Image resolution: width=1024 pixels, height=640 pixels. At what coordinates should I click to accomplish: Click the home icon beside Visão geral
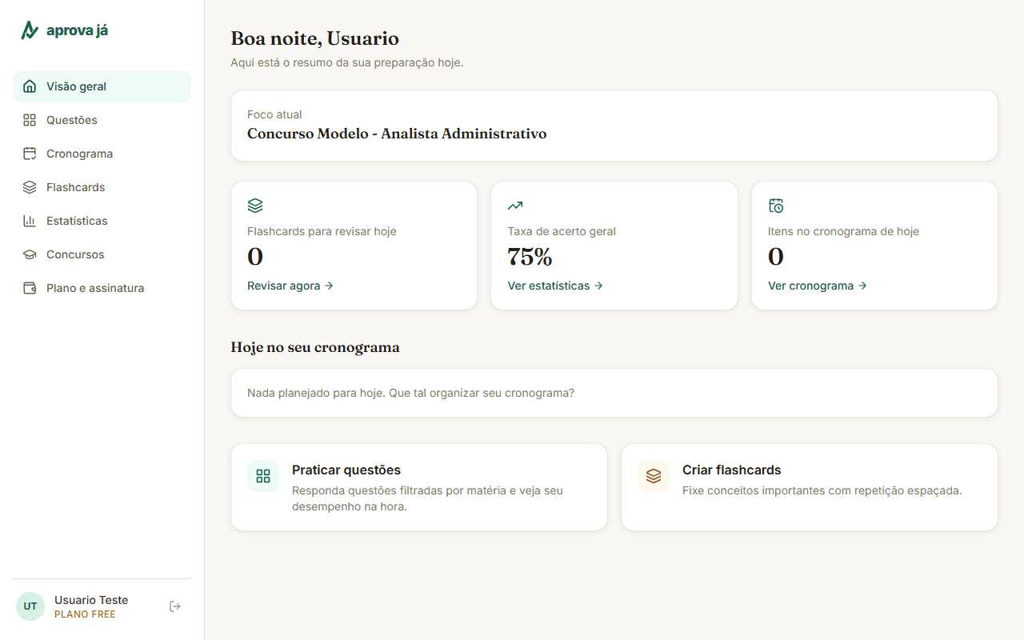coord(30,86)
